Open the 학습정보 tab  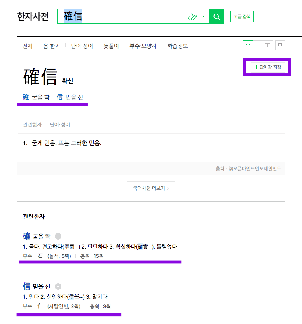click(x=178, y=46)
